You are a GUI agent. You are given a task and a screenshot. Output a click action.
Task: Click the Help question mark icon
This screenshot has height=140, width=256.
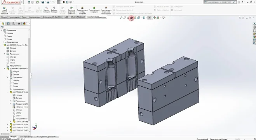242,2
